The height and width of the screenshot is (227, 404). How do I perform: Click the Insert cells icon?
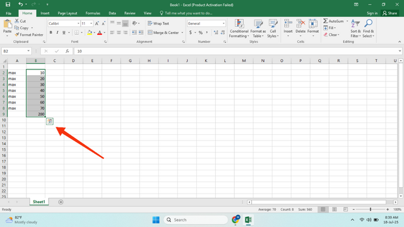click(x=288, y=24)
